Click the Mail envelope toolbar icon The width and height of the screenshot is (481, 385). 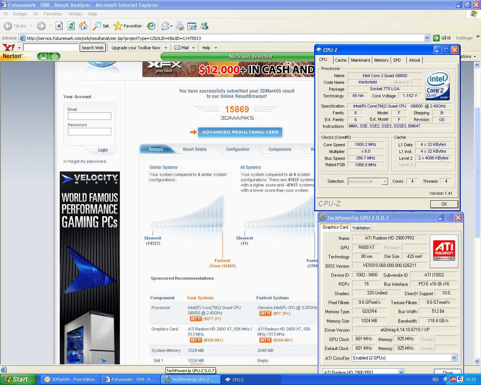(x=165, y=26)
